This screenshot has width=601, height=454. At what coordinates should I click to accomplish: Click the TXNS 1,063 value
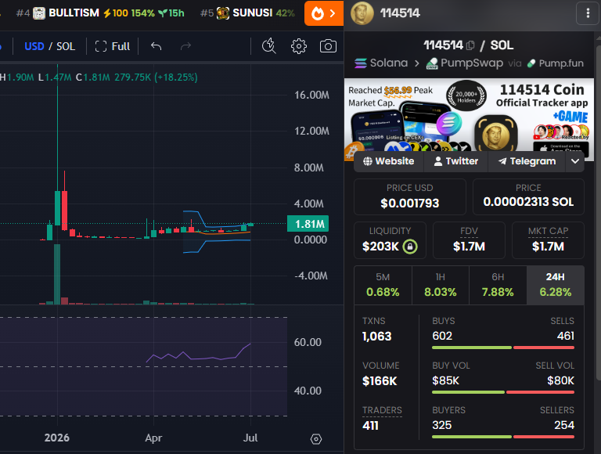point(376,337)
